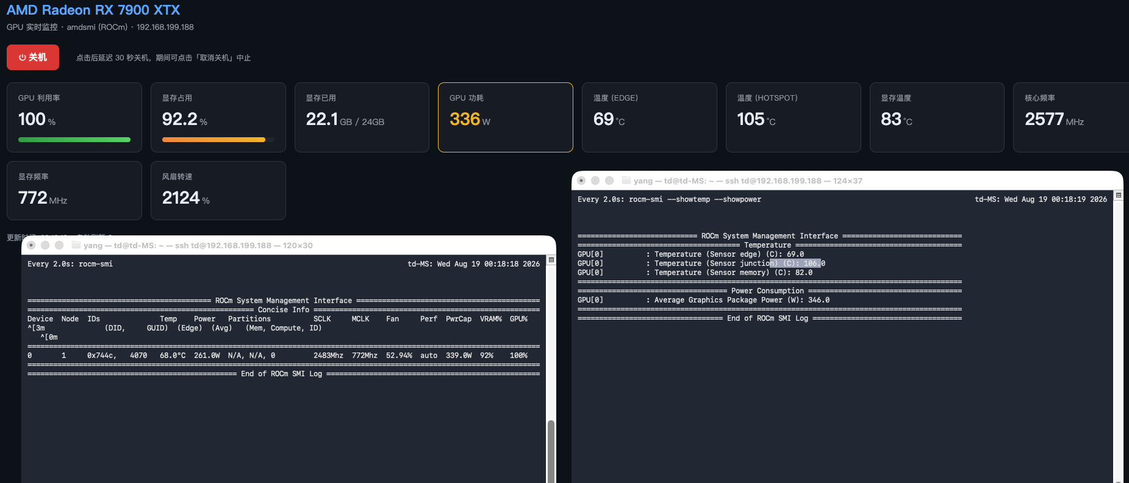Click the folder icon in the 120×30 terminal title
The height and width of the screenshot is (483, 1129).
76,245
